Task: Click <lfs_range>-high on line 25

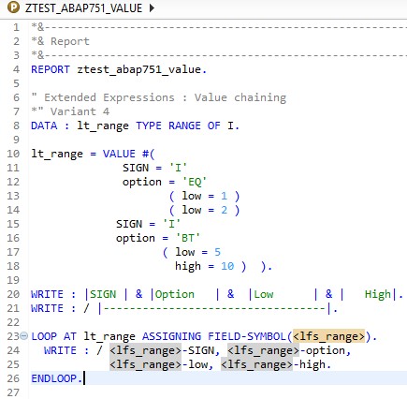Action: pyautogui.click(x=273, y=364)
